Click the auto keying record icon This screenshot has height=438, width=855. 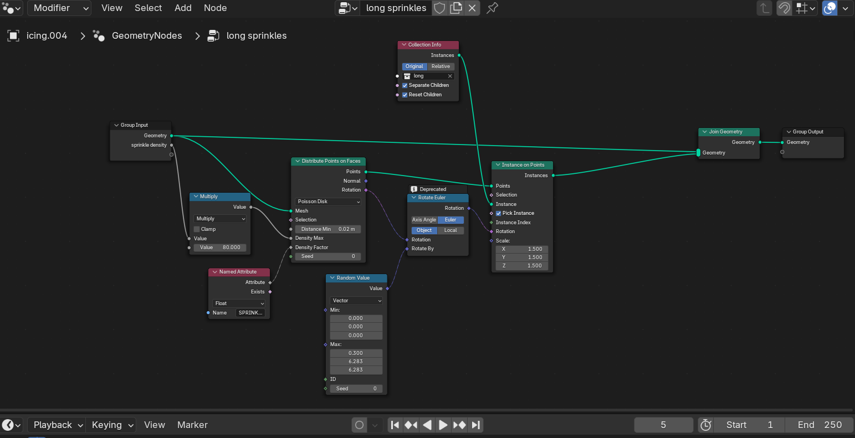(360, 425)
